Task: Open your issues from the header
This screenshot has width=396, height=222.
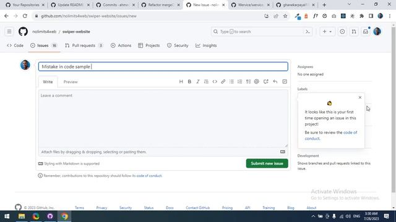Action: tap(342, 31)
